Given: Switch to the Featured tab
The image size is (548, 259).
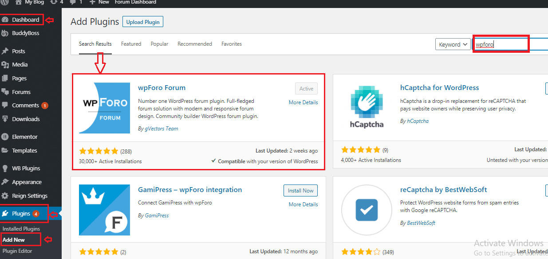Looking at the screenshot, I should click(131, 44).
